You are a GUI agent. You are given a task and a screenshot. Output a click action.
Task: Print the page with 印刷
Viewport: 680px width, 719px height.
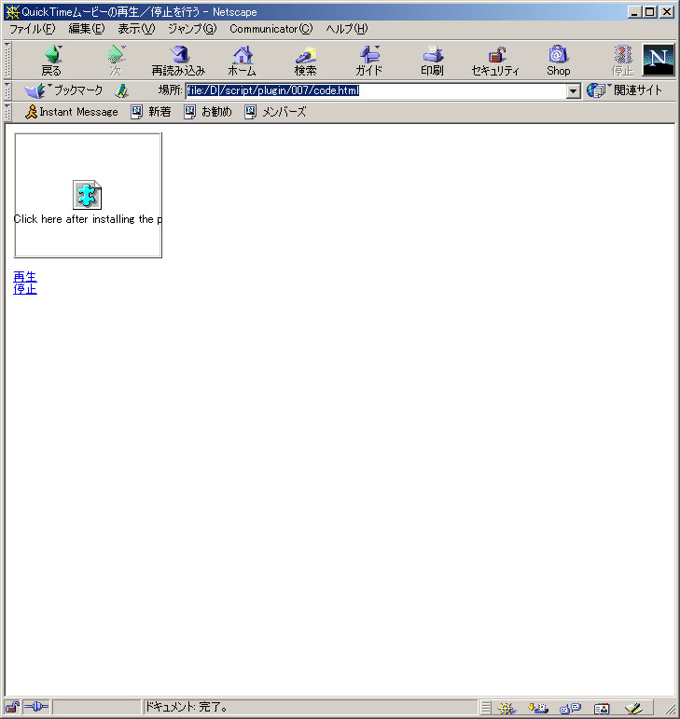(x=433, y=61)
